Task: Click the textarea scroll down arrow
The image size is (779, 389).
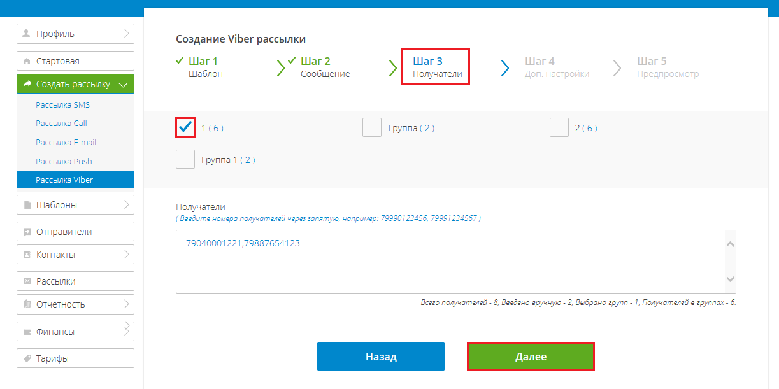Action: pyautogui.click(x=731, y=279)
